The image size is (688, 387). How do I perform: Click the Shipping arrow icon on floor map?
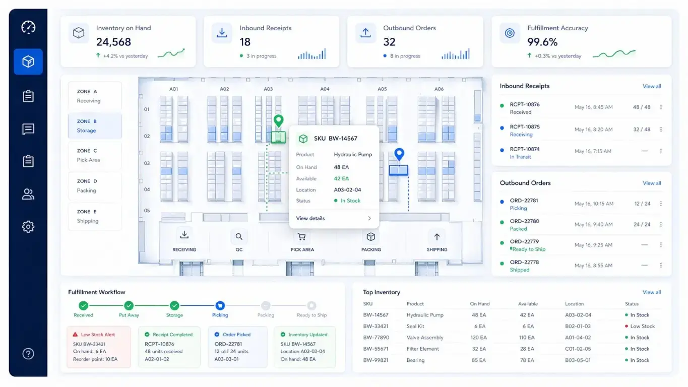(436, 237)
